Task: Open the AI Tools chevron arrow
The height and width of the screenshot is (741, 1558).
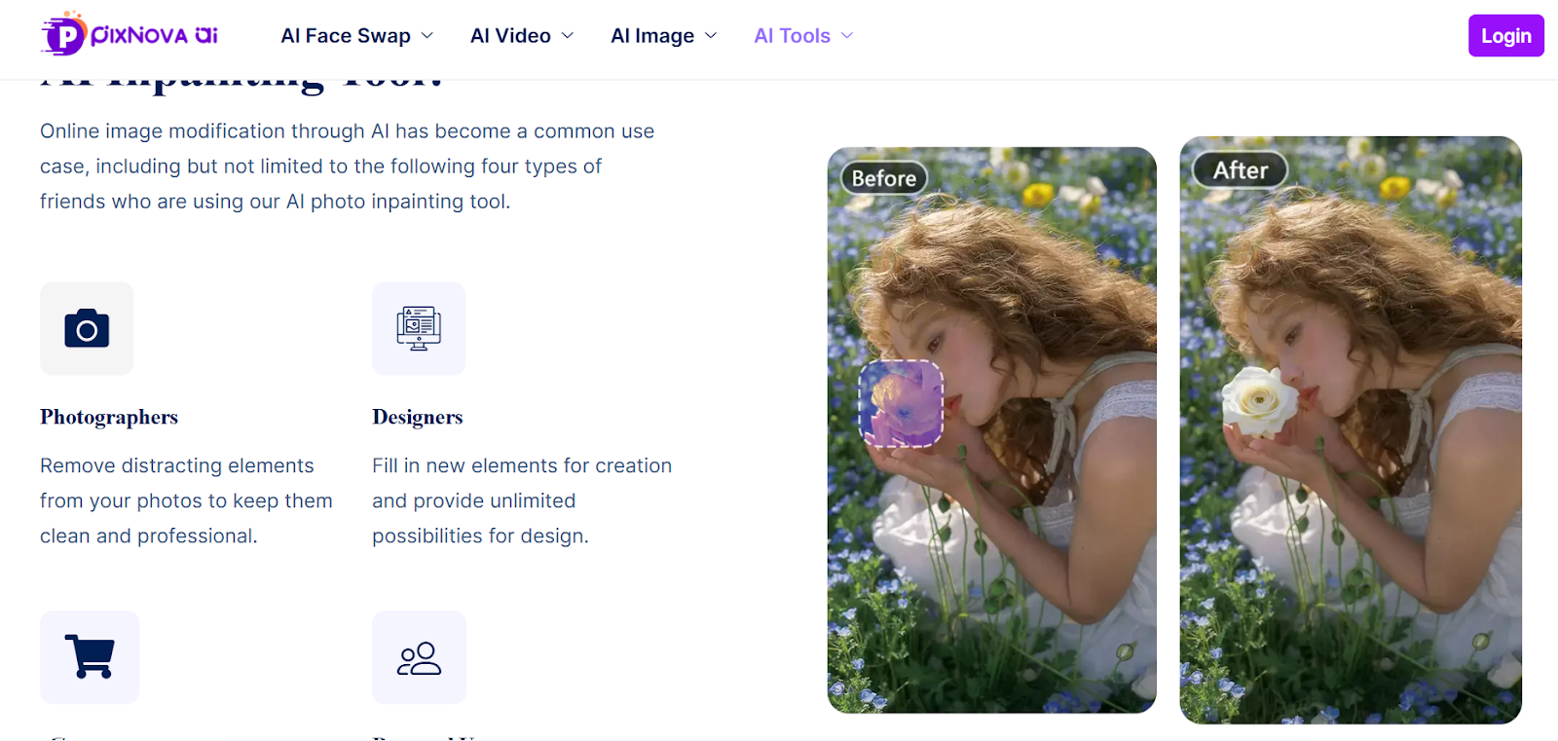Action: tap(847, 36)
